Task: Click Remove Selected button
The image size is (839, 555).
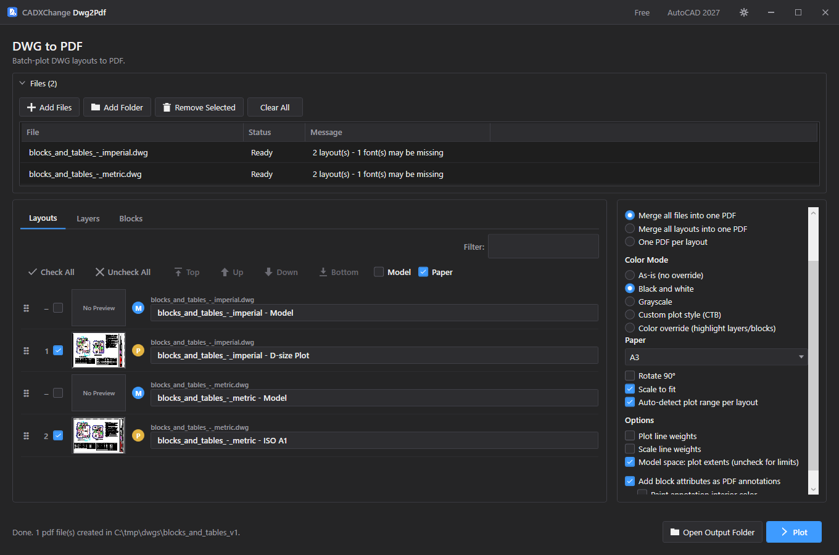Action: [199, 107]
